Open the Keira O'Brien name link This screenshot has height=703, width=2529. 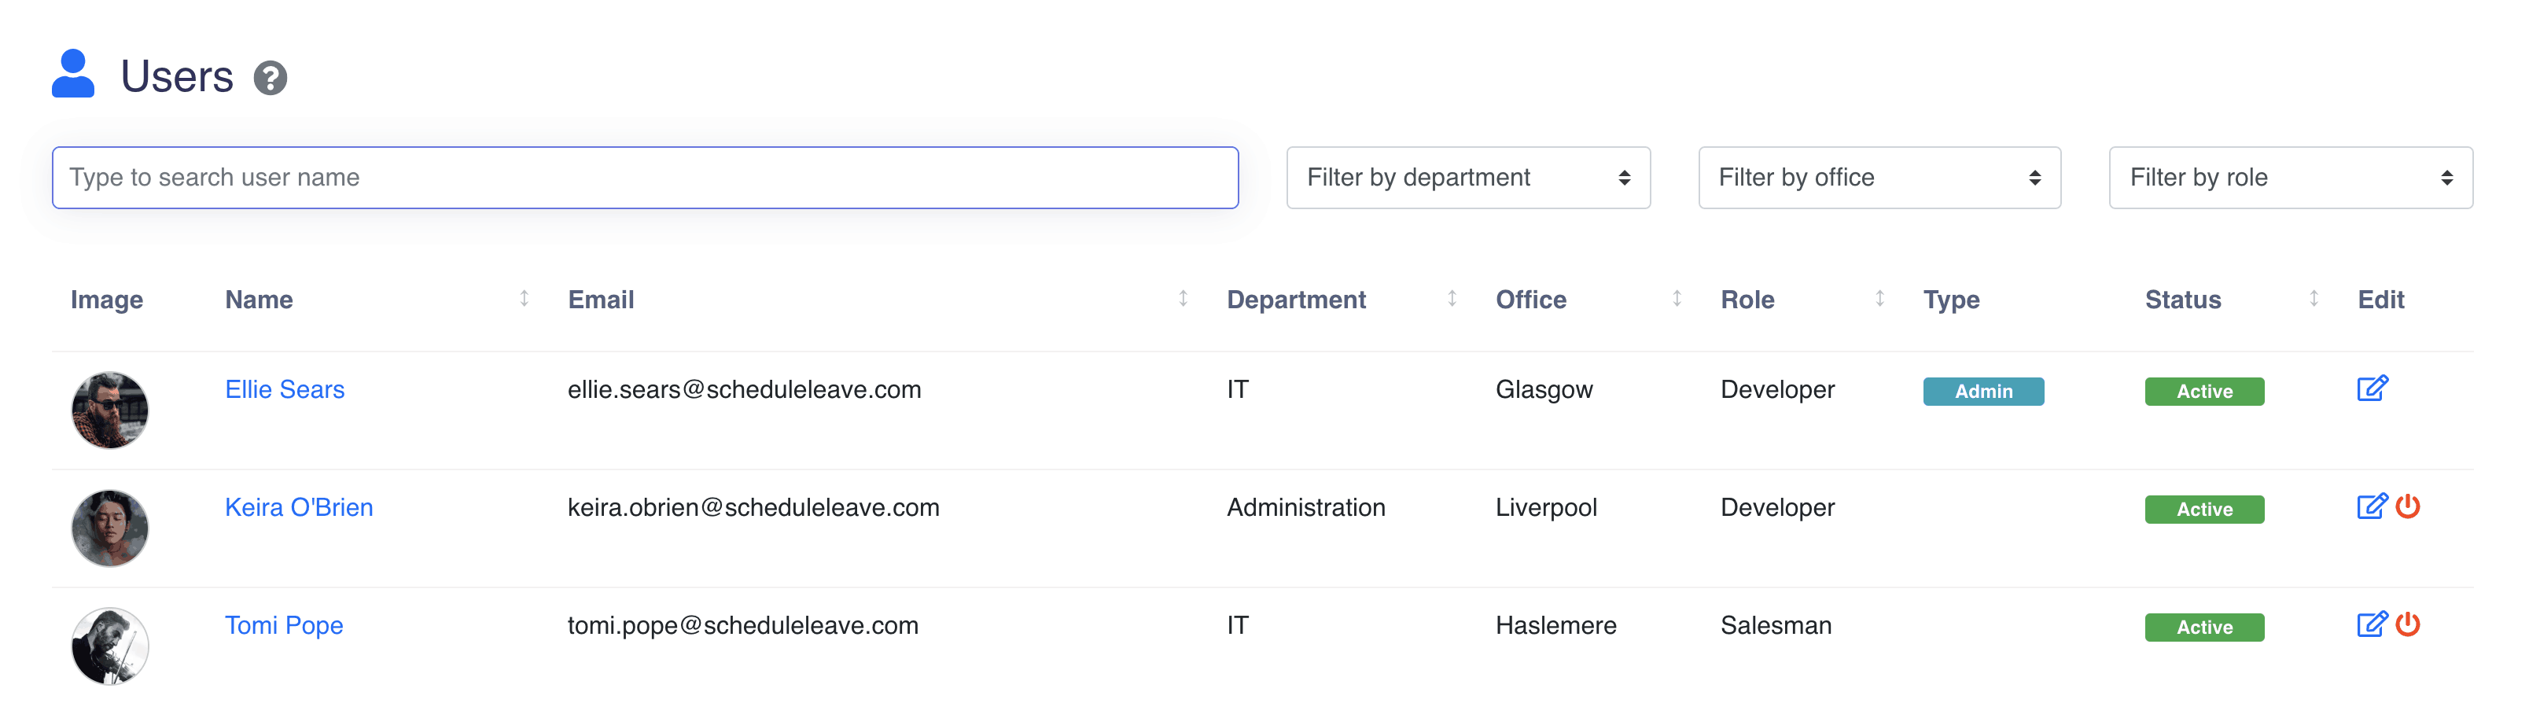tap(299, 508)
